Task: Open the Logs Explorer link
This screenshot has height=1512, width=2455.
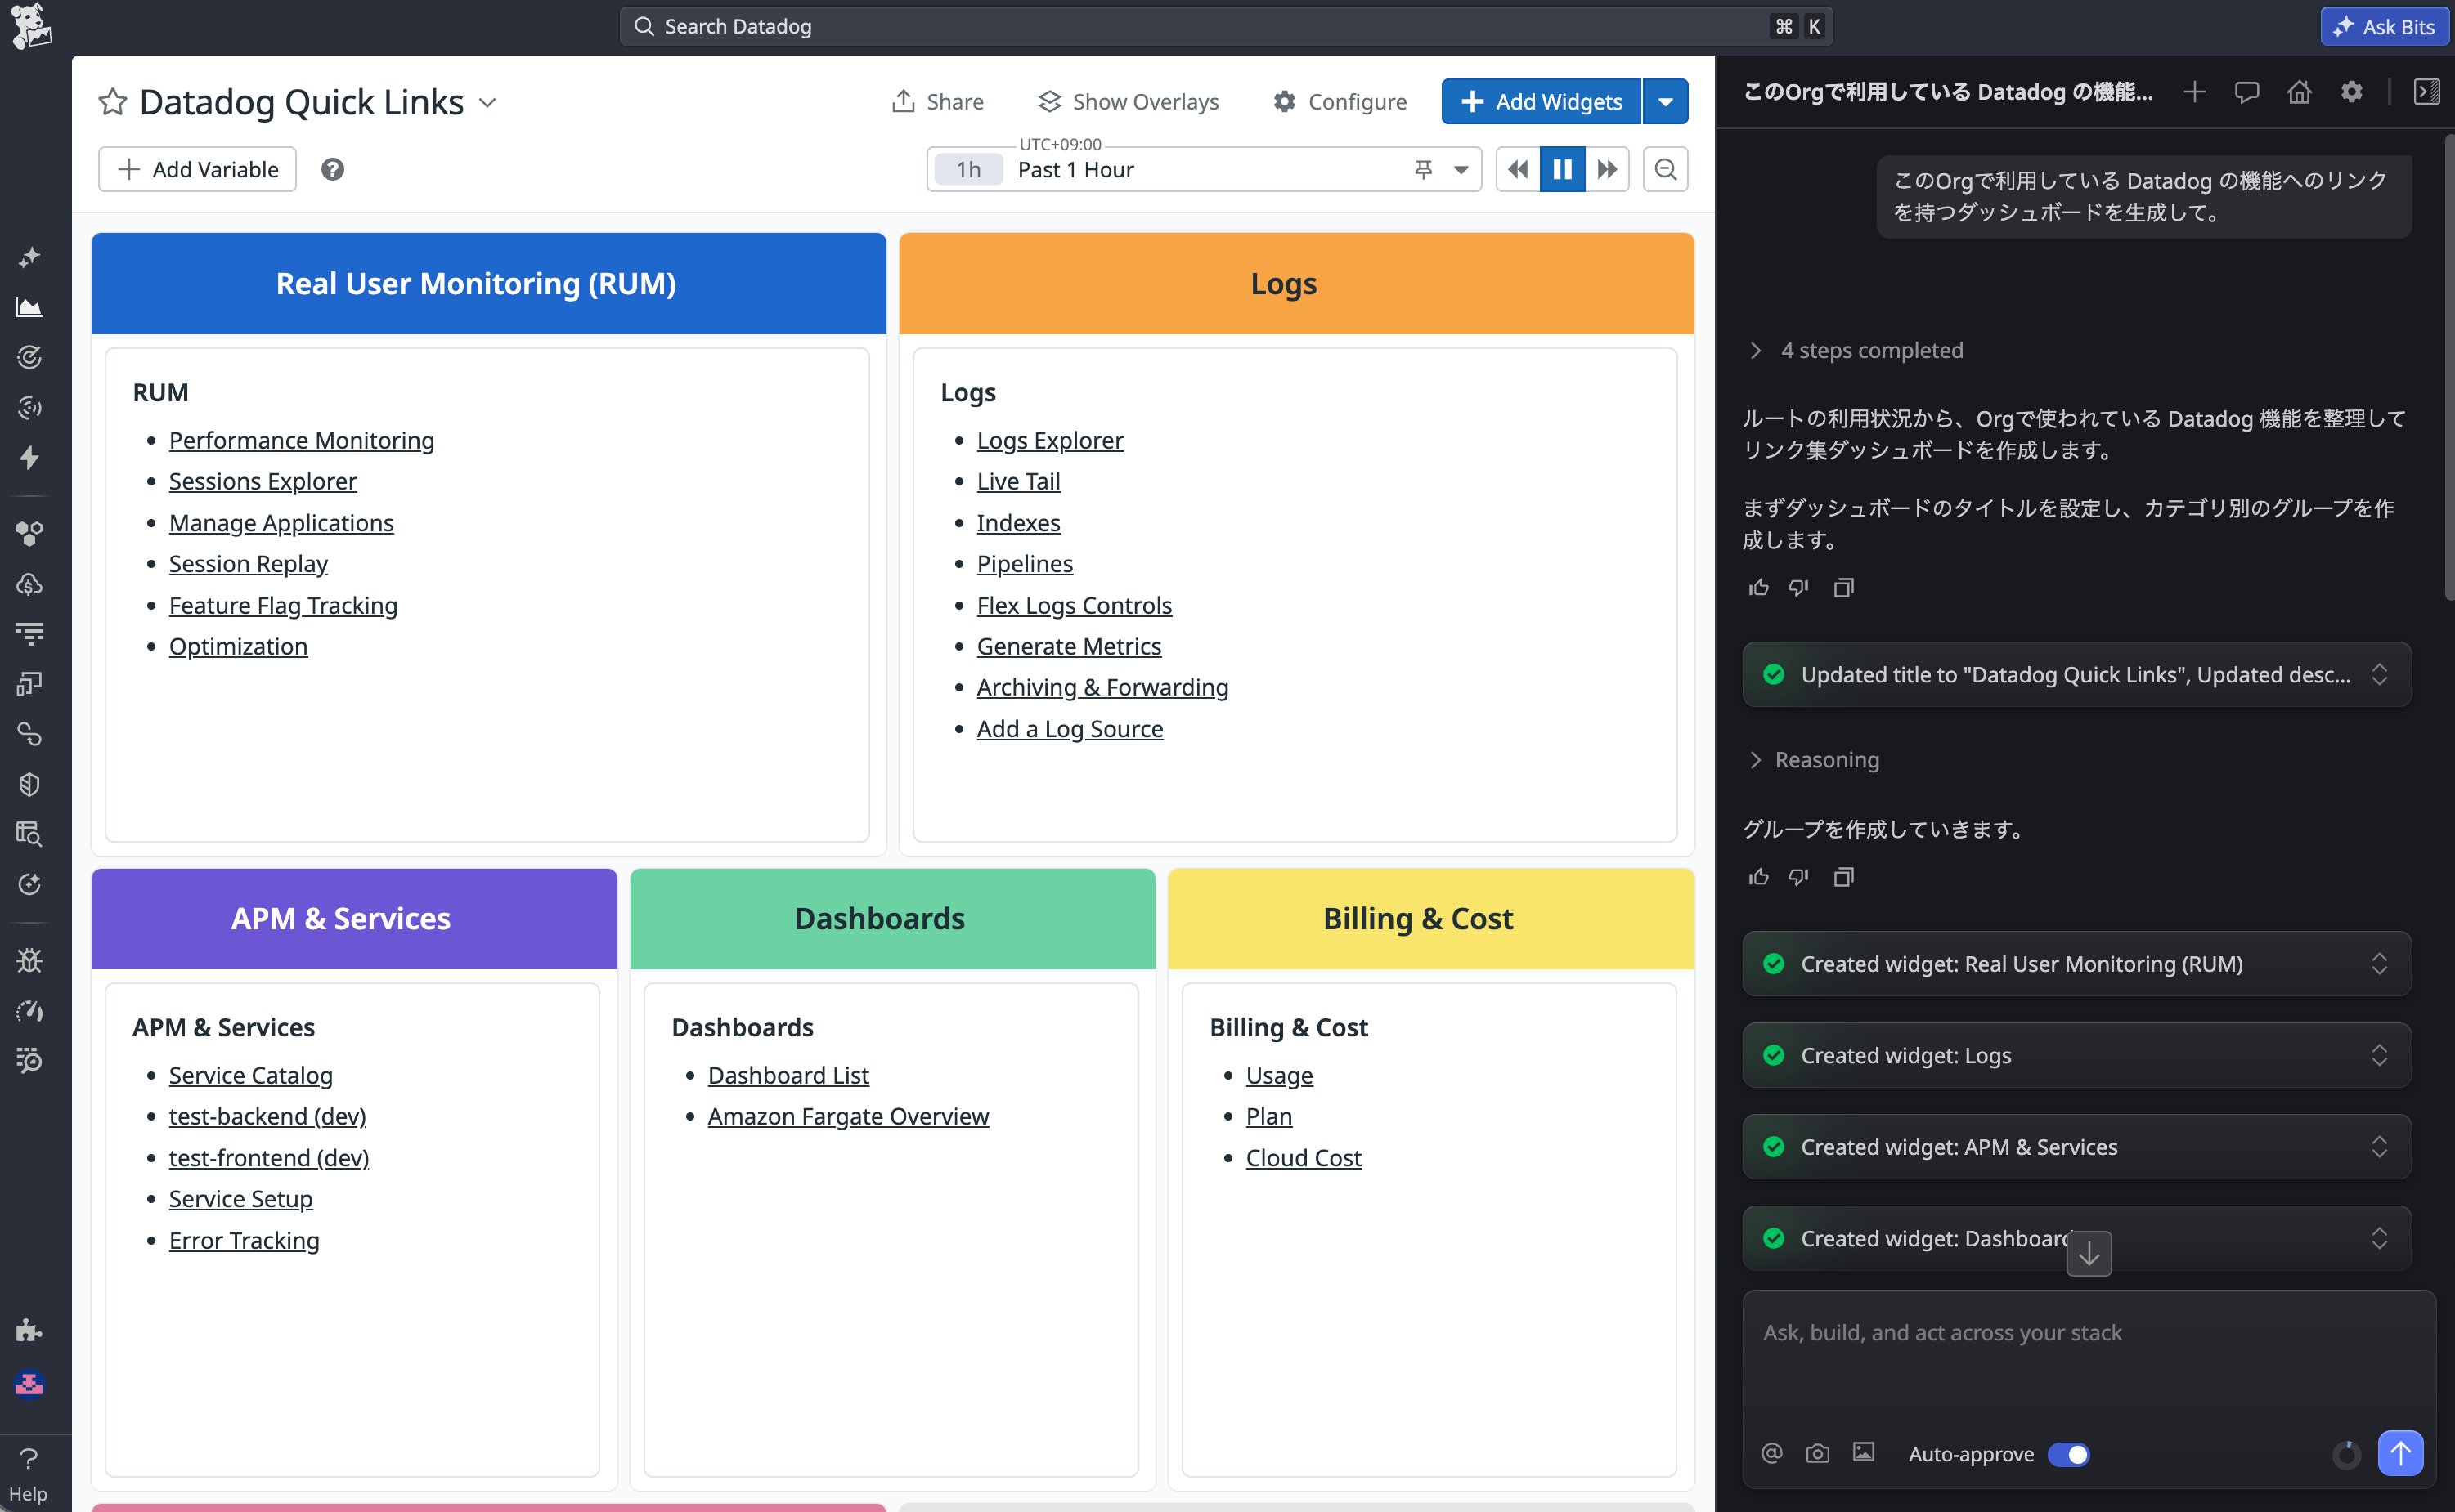Action: pos(1049,440)
